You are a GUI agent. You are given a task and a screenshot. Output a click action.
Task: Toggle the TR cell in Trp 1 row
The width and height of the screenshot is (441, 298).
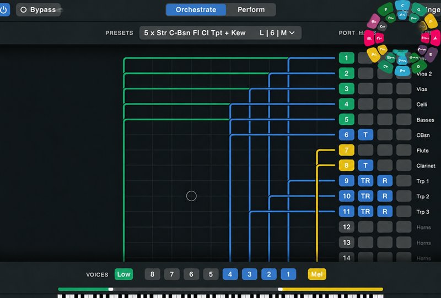point(365,181)
